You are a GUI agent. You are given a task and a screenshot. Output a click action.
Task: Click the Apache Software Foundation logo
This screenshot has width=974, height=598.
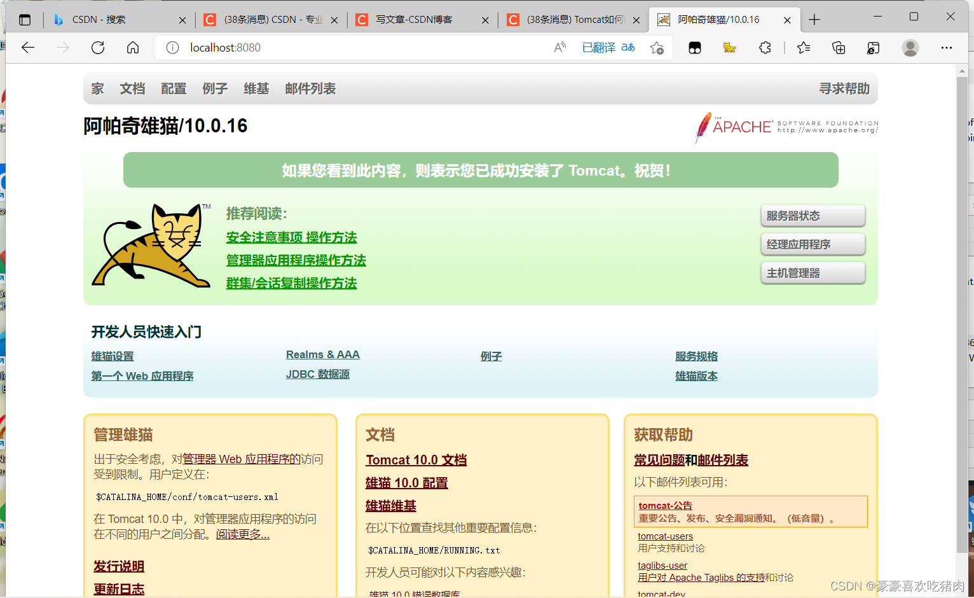786,127
